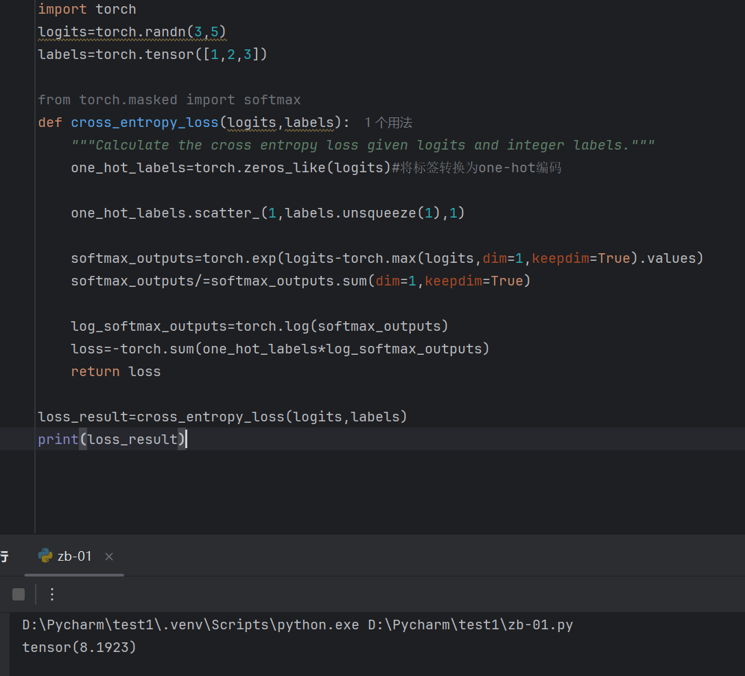The width and height of the screenshot is (745, 676).
Task: Click the grey Stop process button
Action: click(19, 594)
